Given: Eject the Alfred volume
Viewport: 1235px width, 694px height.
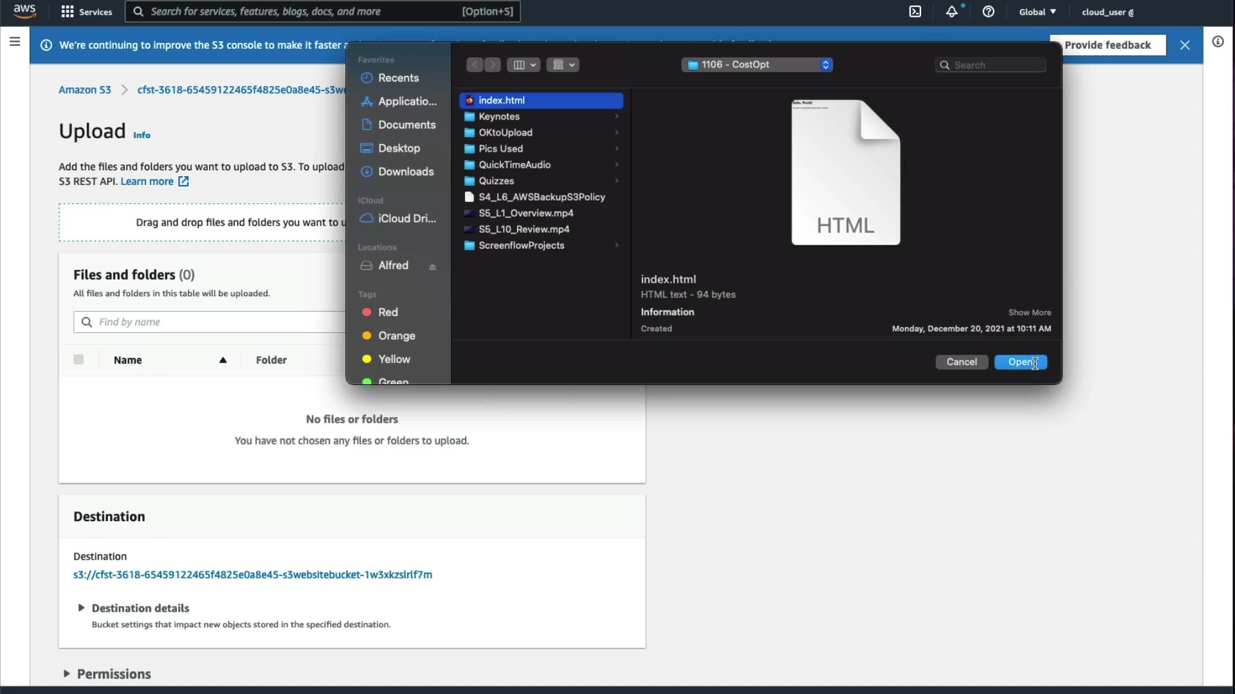Looking at the screenshot, I should pyautogui.click(x=433, y=267).
